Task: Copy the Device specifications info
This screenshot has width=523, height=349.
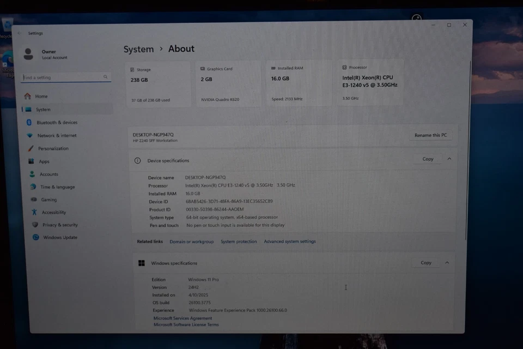Action: pos(427,159)
